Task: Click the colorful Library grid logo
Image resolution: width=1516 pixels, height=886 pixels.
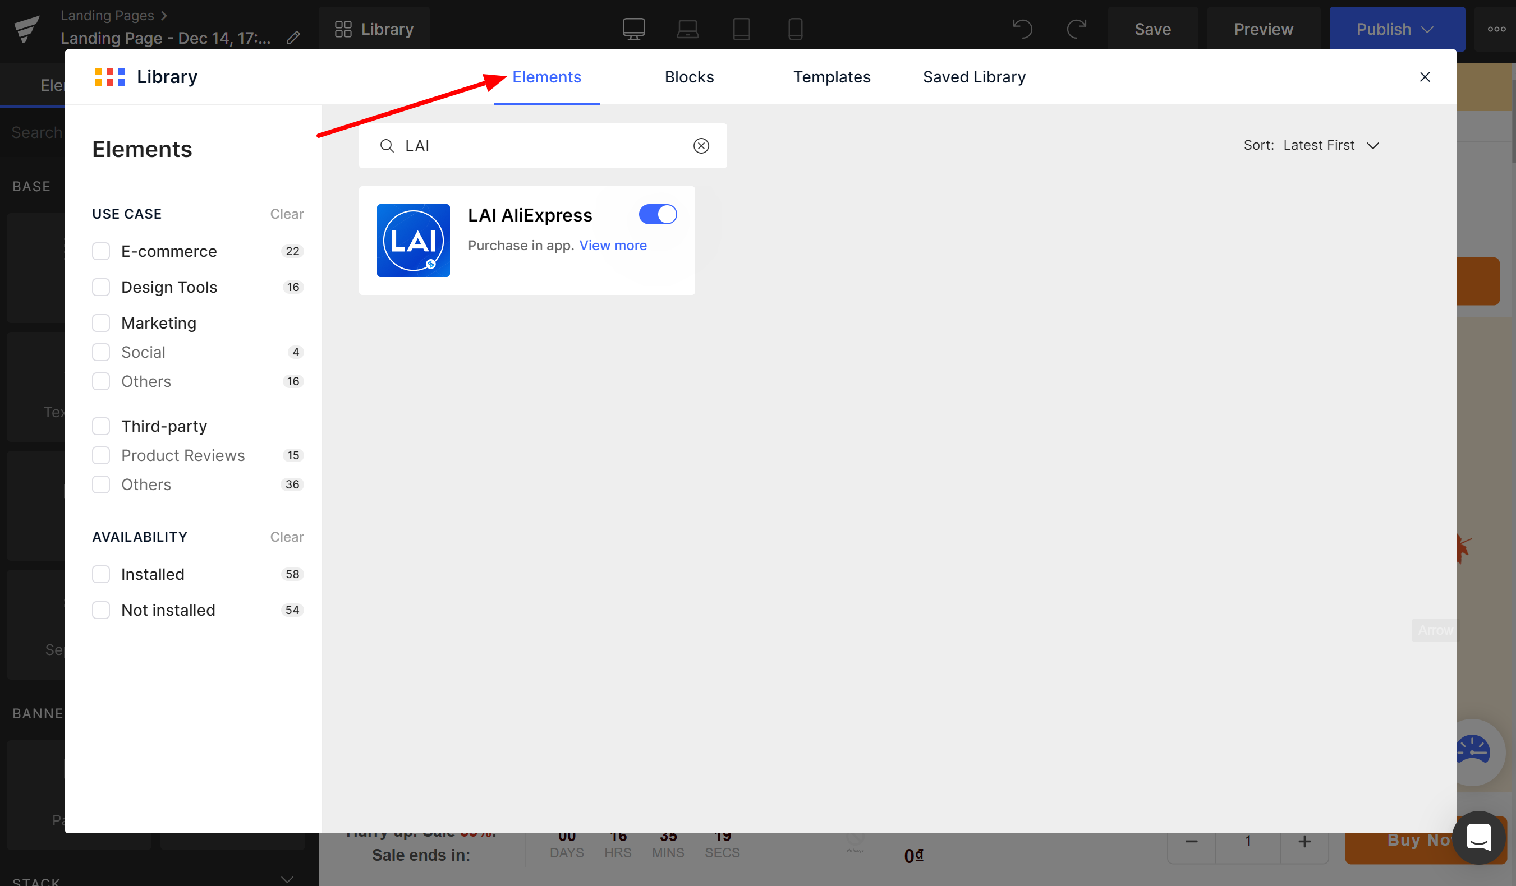Action: tap(110, 77)
